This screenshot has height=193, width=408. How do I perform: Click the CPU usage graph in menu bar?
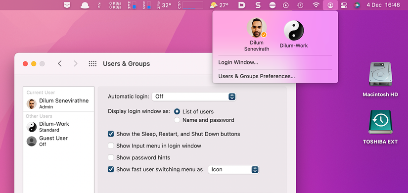(190, 5)
